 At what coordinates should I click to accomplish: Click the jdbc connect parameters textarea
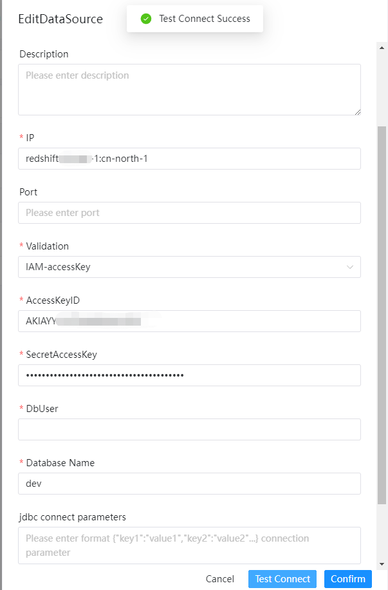[x=189, y=545]
